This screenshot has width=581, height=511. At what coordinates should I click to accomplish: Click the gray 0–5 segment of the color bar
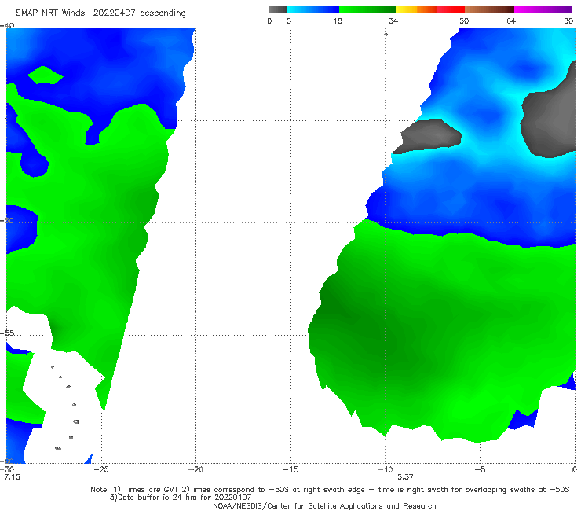277,9
